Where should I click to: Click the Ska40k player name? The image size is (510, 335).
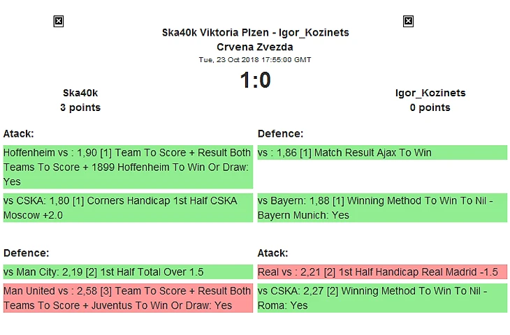[x=80, y=93]
